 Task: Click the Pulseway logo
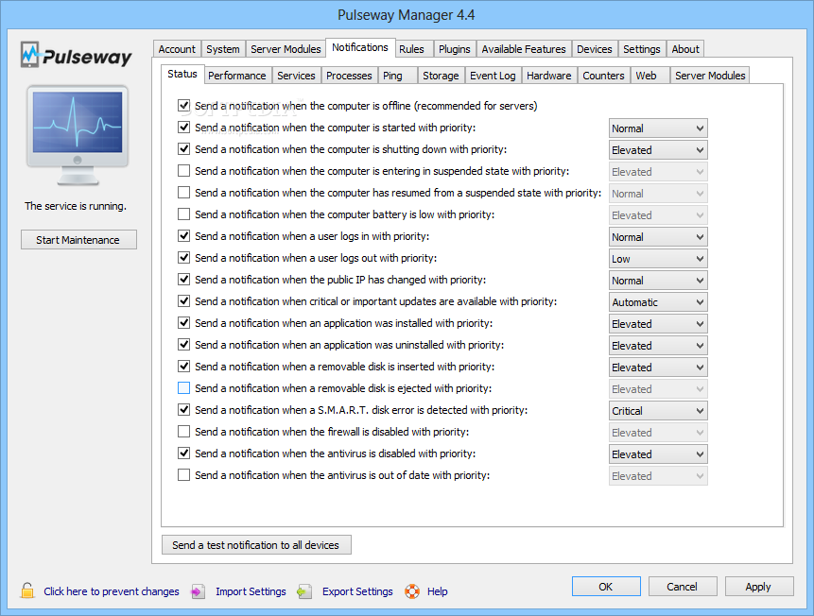tap(77, 55)
